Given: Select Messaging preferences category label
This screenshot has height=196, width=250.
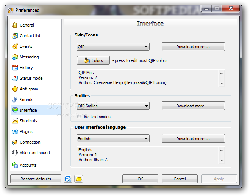Looking at the screenshot, I should (x=29, y=57).
